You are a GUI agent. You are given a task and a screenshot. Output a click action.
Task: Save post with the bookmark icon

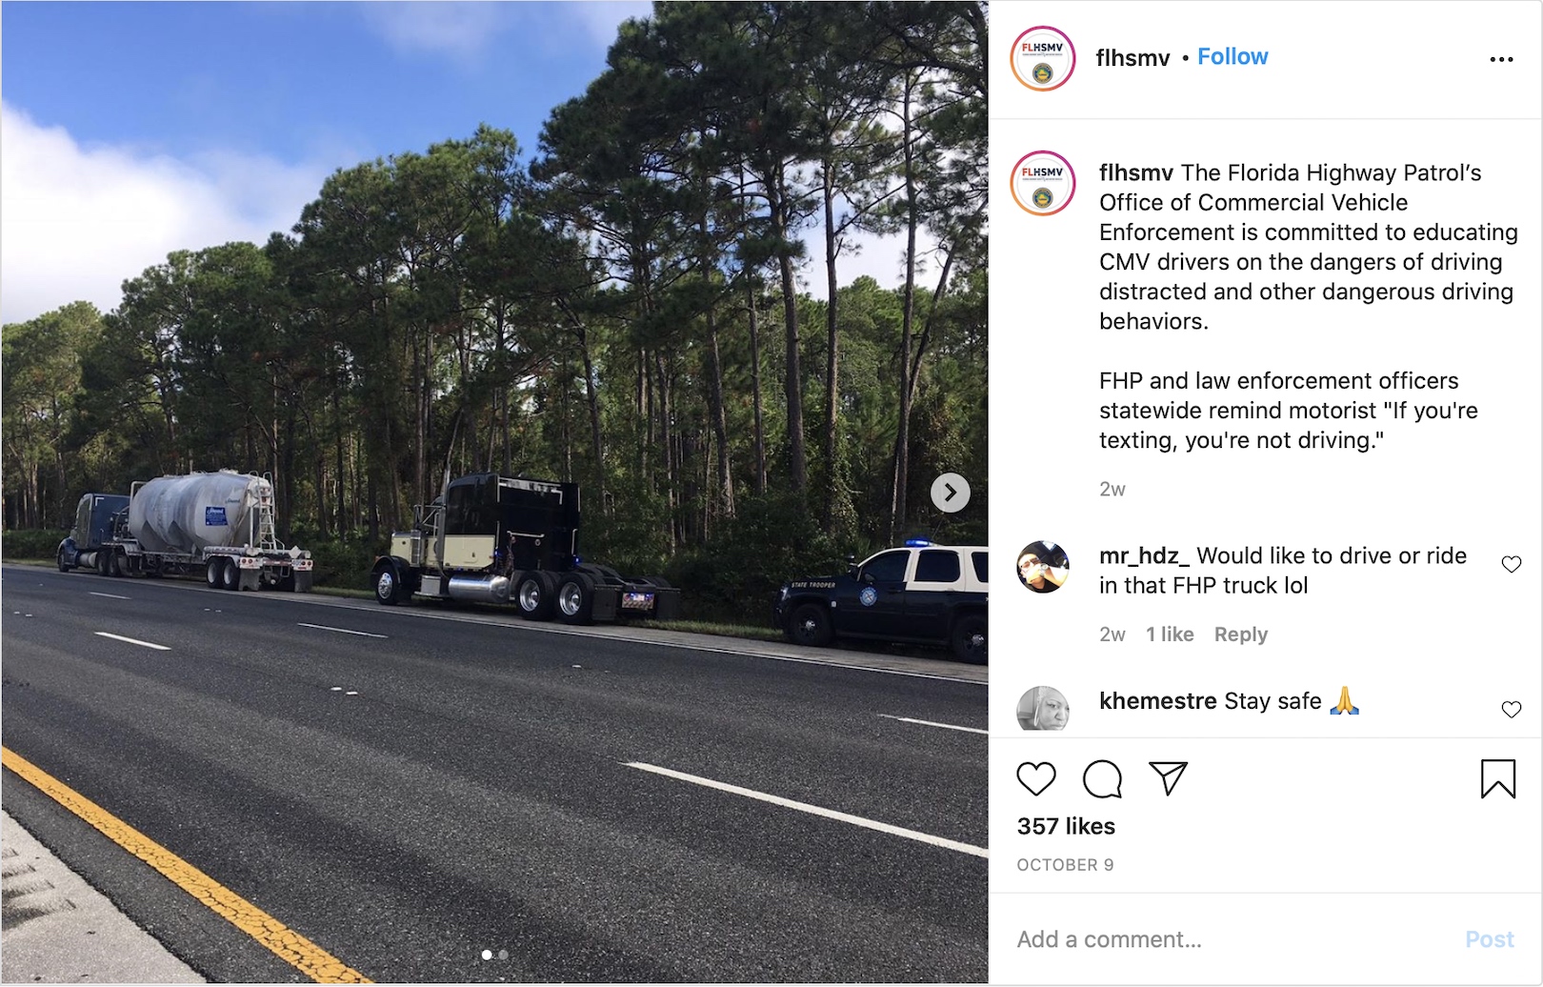coord(1497,778)
